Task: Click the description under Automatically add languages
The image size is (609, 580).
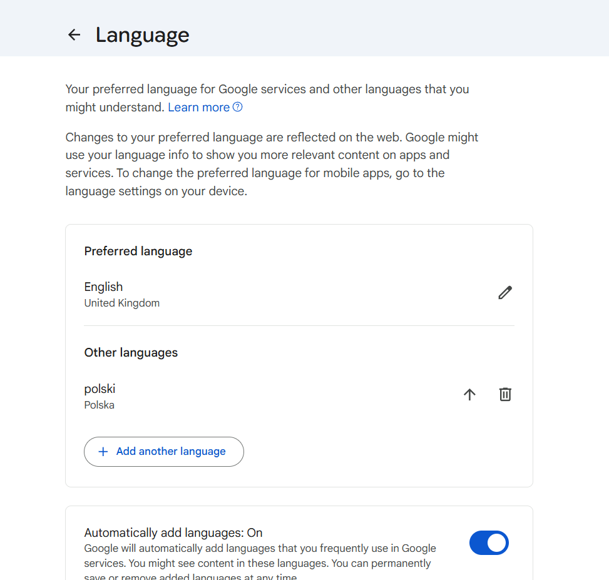Action: pos(260,556)
